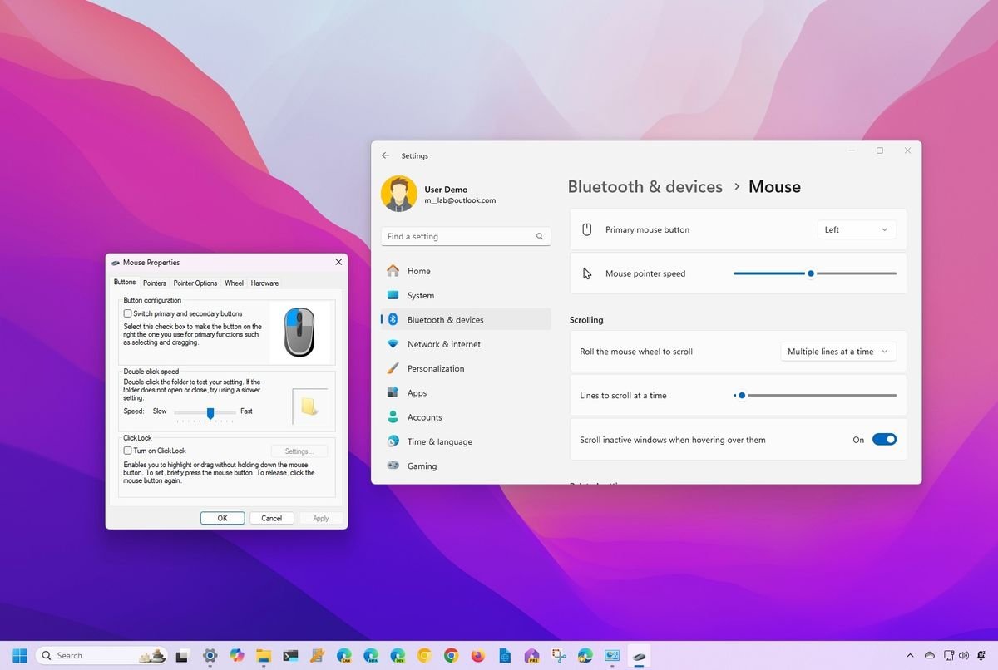Open Roll the mouse wheel dropdown
This screenshot has height=670, width=998.
pyautogui.click(x=838, y=352)
